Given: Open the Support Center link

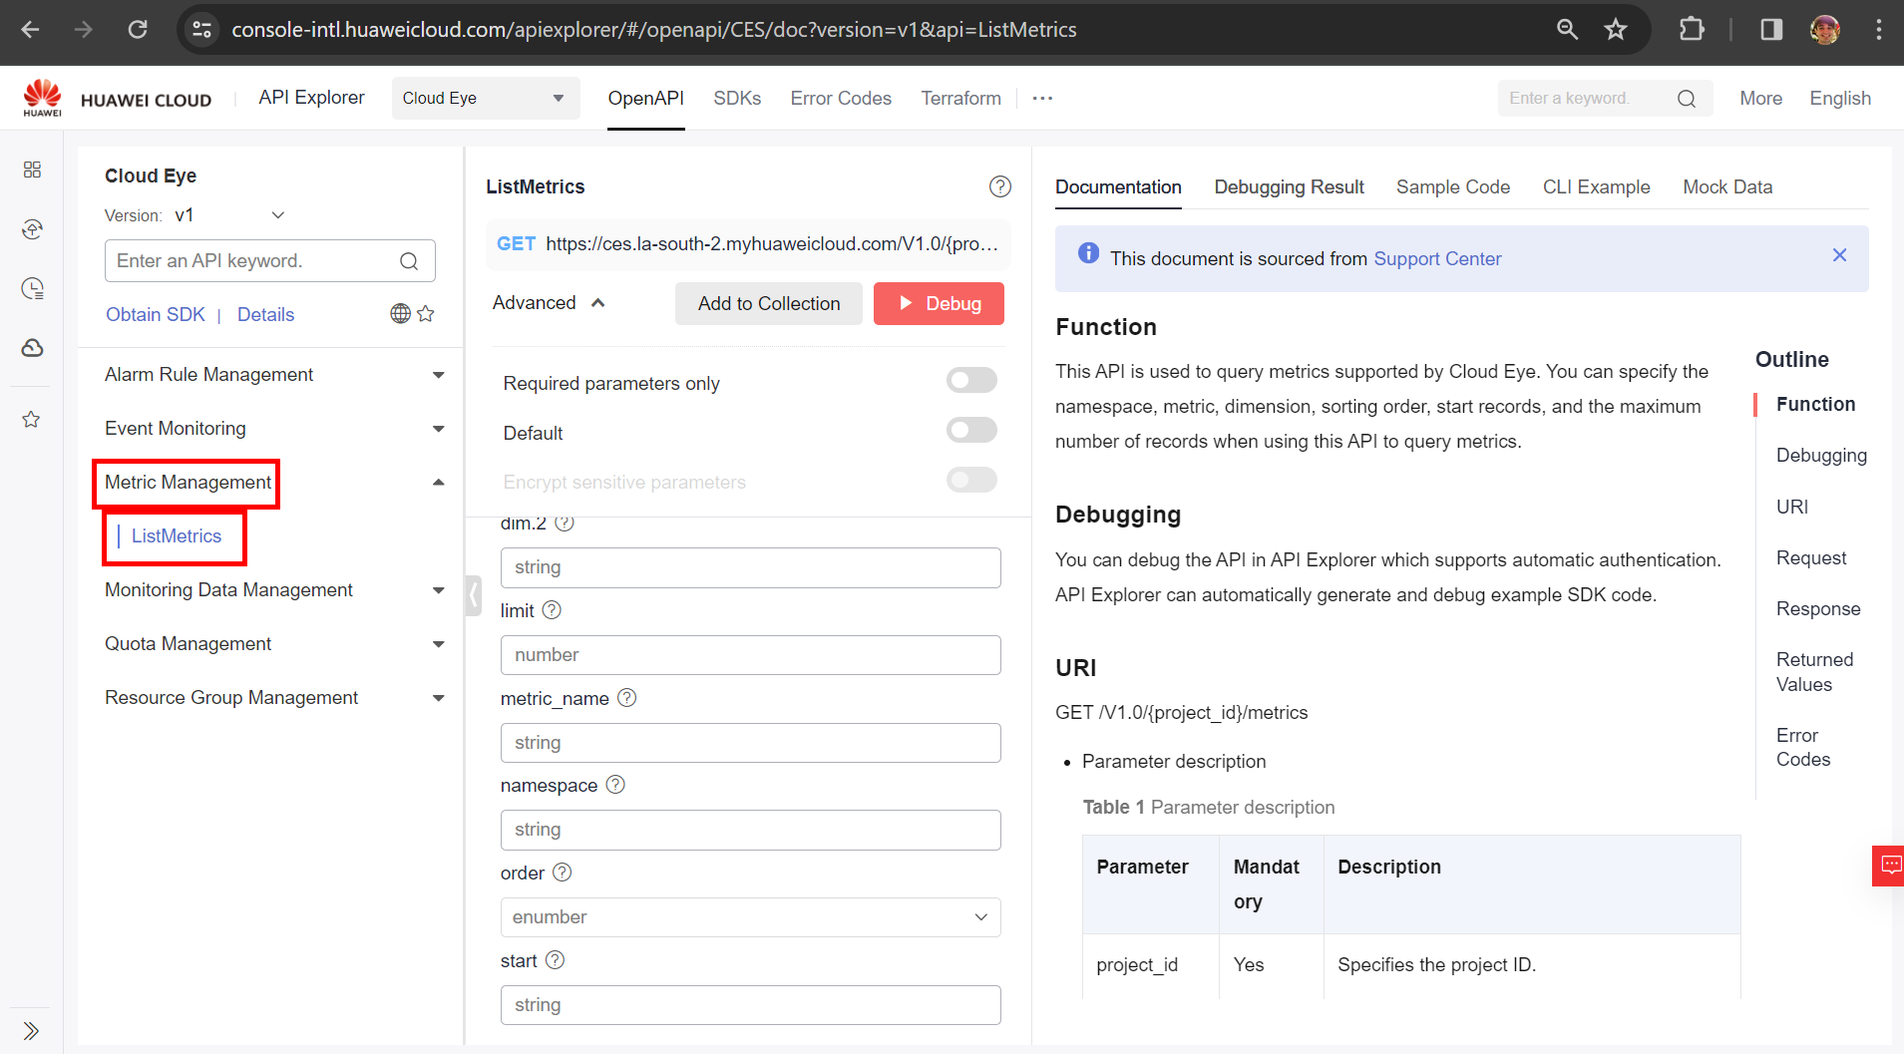Looking at the screenshot, I should click(1436, 258).
